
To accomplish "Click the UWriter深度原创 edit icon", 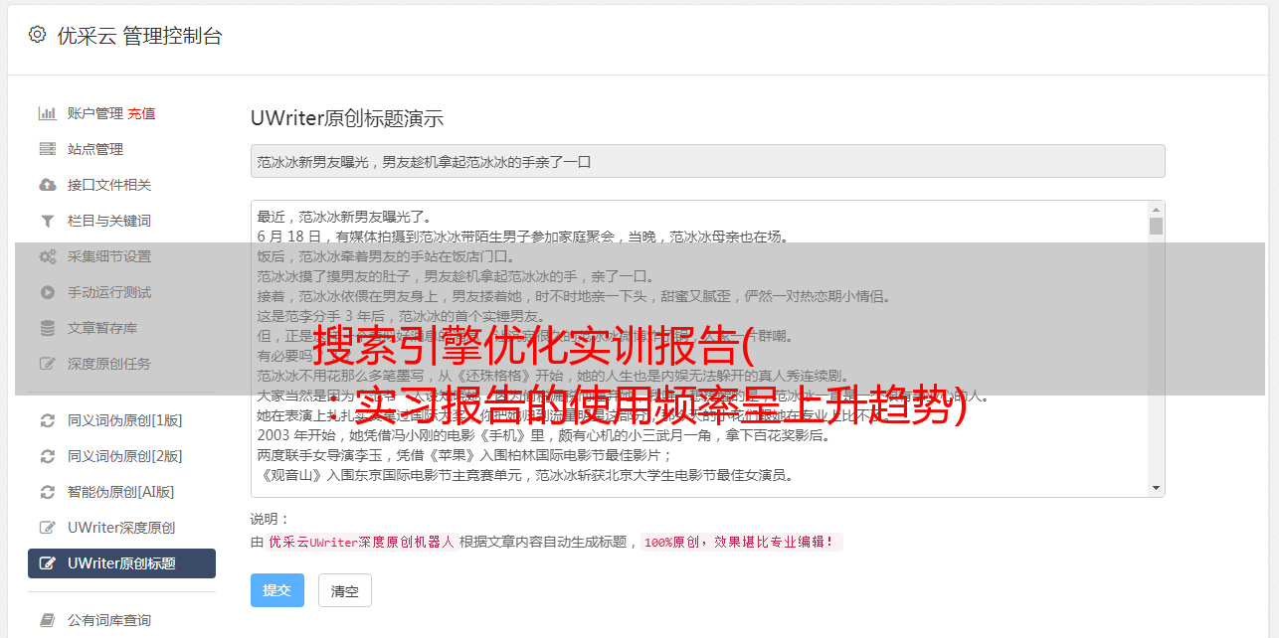I will coord(47,528).
